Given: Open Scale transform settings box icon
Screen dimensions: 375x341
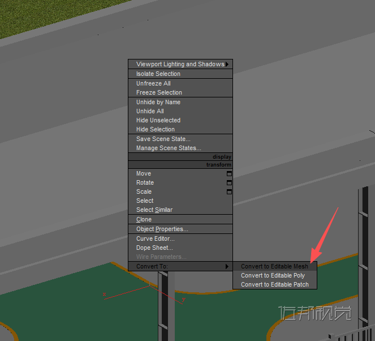Looking at the screenshot, I should tap(229, 192).
